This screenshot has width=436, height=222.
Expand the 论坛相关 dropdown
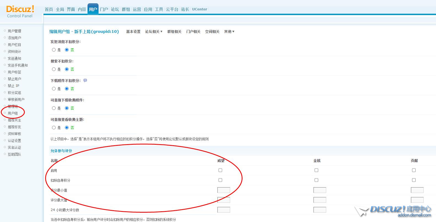click(154, 32)
